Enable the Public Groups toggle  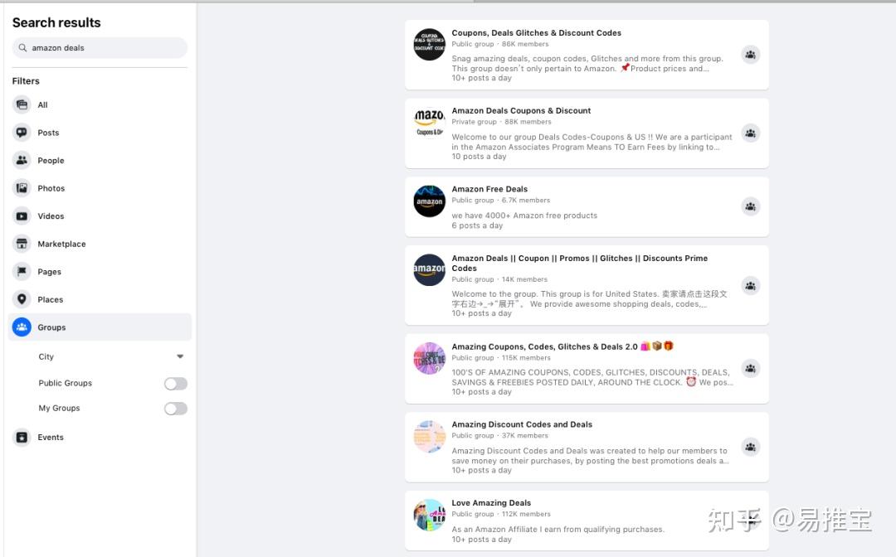[x=175, y=384]
